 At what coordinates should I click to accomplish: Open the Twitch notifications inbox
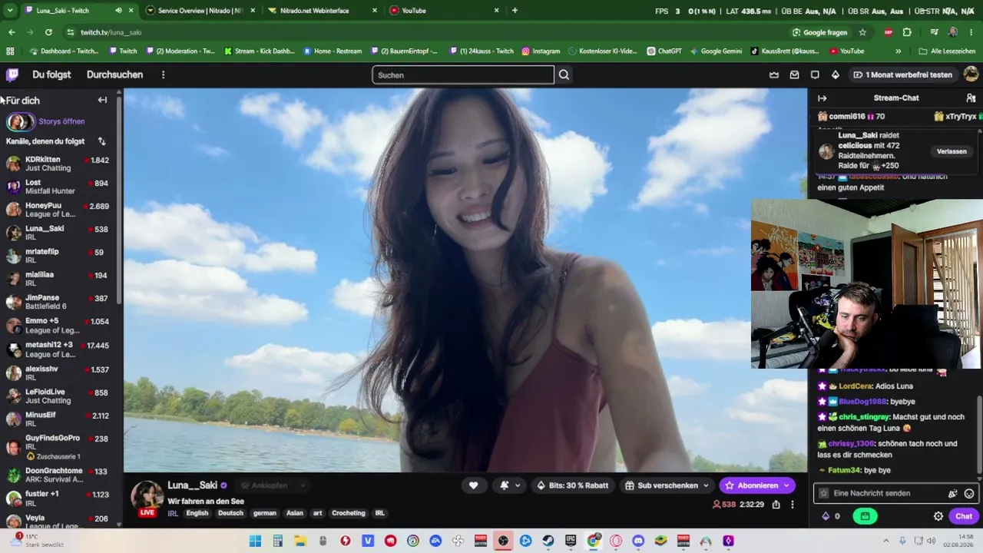point(795,75)
